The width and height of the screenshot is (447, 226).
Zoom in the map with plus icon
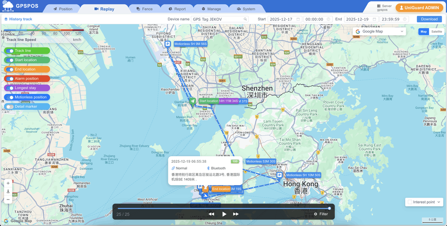(x=8, y=183)
